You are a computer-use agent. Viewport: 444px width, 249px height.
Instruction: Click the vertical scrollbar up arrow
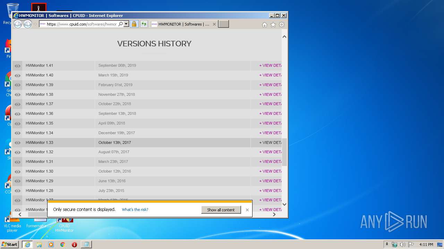pyautogui.click(x=284, y=37)
